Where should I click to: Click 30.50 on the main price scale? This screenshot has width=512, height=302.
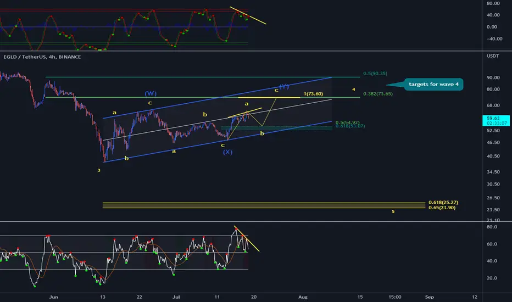[493, 184]
